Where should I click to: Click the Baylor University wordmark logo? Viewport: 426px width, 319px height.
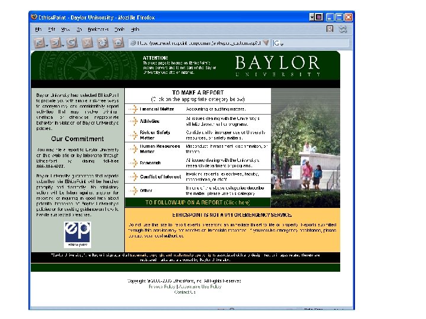point(277,66)
